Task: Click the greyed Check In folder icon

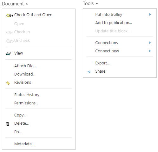Action: click(x=10, y=32)
